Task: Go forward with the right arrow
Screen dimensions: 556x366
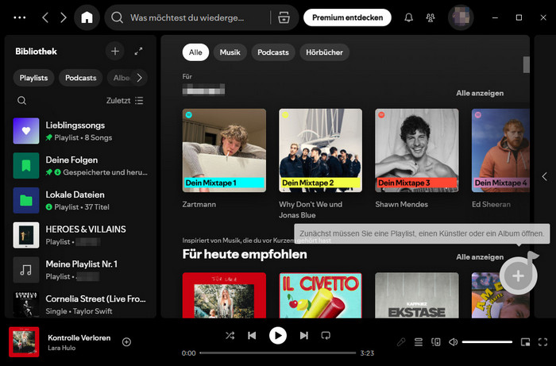Action: (x=63, y=17)
